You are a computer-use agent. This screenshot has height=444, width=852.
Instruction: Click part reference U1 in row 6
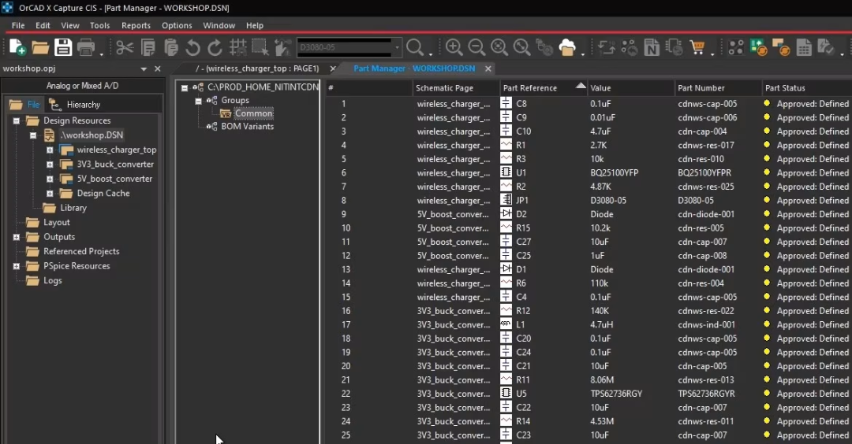tap(521, 173)
